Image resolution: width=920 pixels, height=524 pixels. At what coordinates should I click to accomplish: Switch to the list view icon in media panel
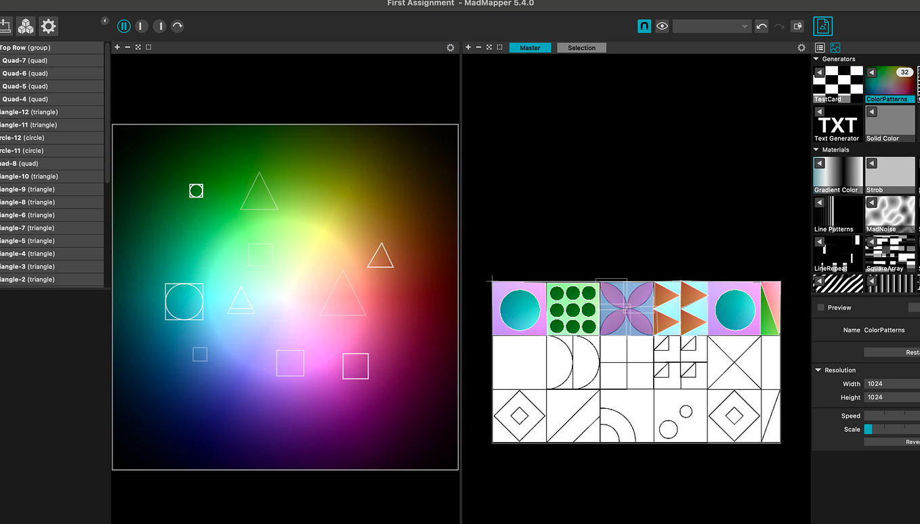click(820, 47)
